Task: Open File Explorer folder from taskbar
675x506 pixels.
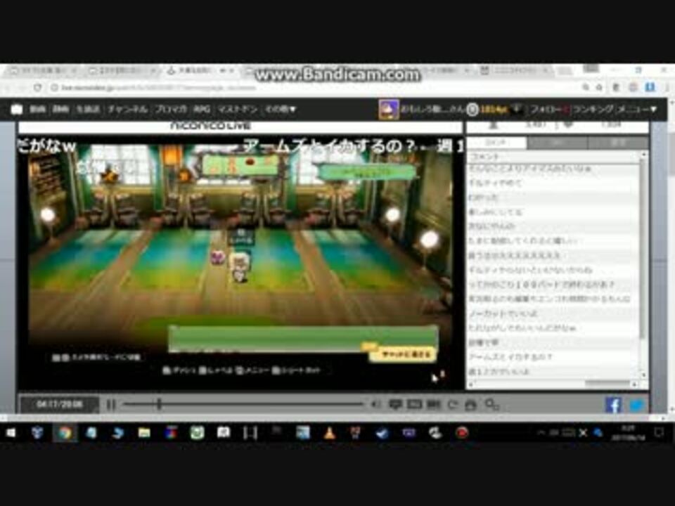Action: pos(143,433)
